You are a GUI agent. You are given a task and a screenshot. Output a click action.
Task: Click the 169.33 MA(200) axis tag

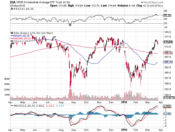(168, 53)
